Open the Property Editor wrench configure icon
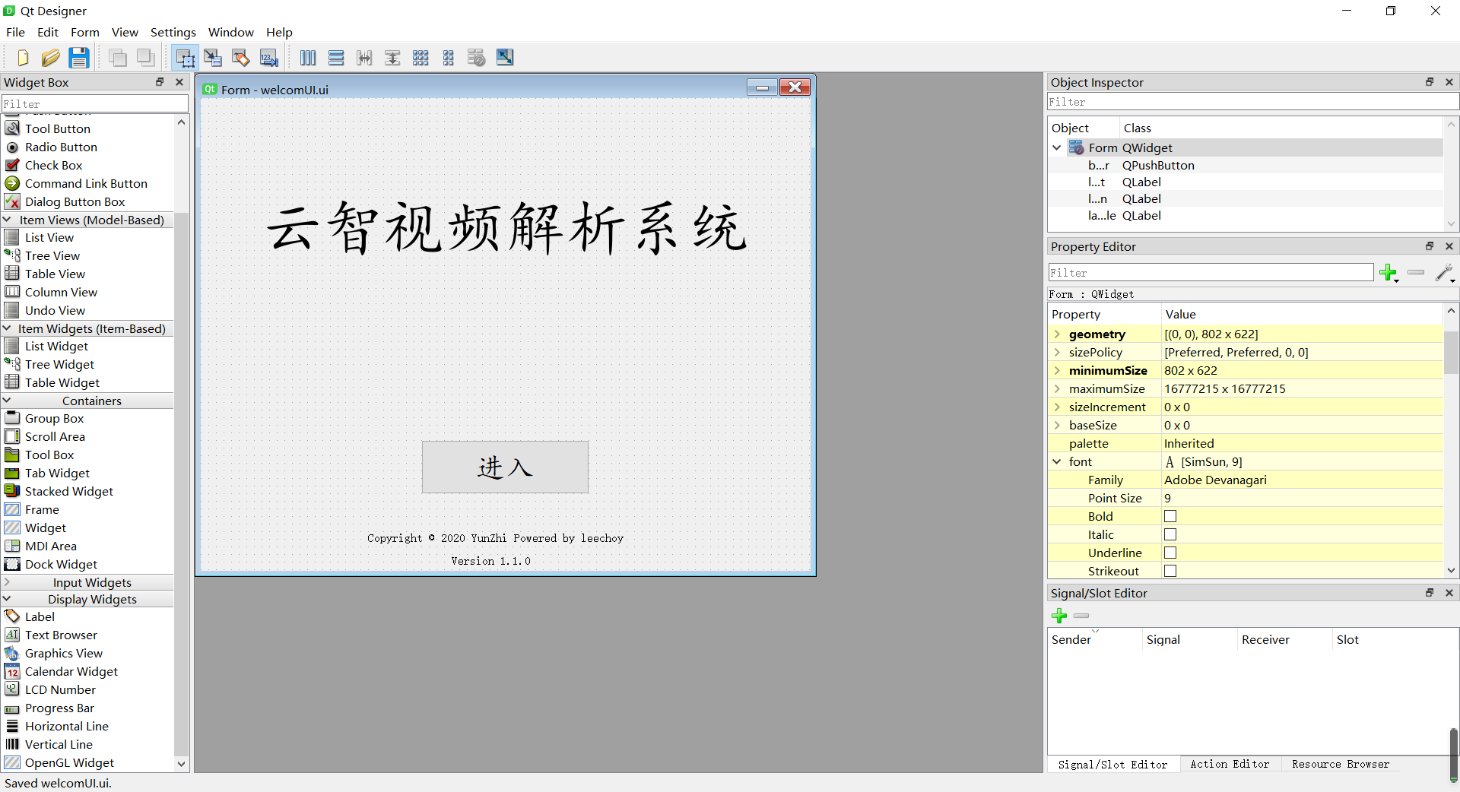This screenshot has width=1460, height=792. [x=1444, y=273]
